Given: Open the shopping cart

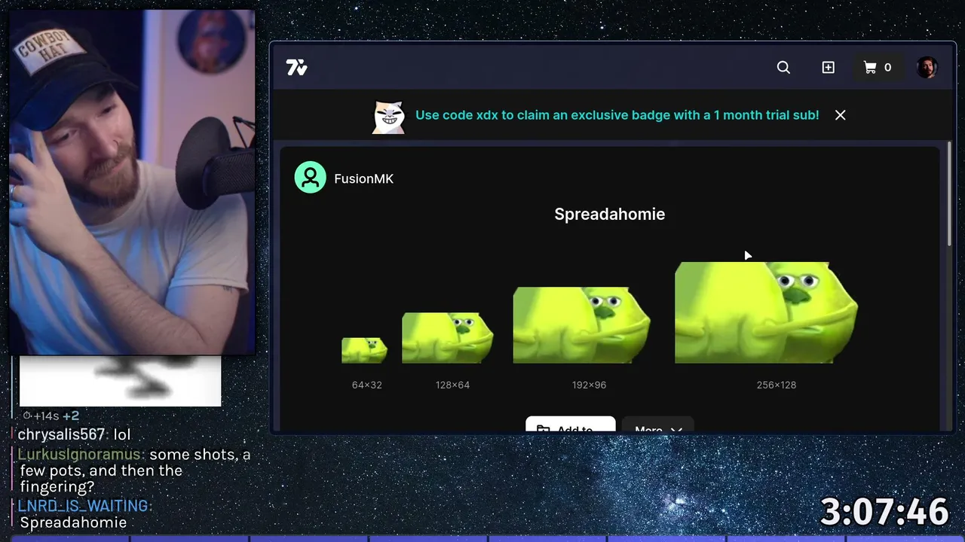Looking at the screenshot, I should pos(878,68).
